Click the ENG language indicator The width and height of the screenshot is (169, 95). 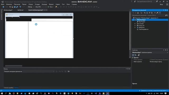click(157, 93)
